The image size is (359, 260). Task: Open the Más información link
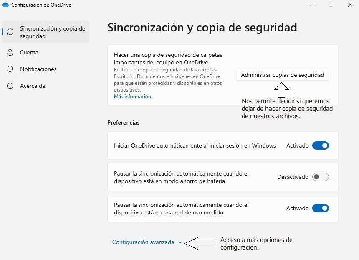coord(132,97)
